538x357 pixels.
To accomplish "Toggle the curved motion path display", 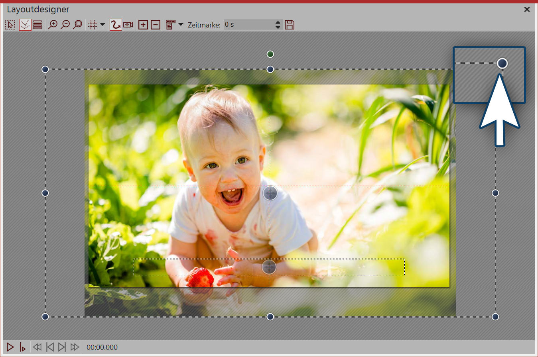I will pos(25,25).
